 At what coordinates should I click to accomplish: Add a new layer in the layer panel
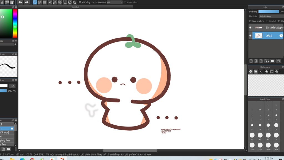point(251,61)
